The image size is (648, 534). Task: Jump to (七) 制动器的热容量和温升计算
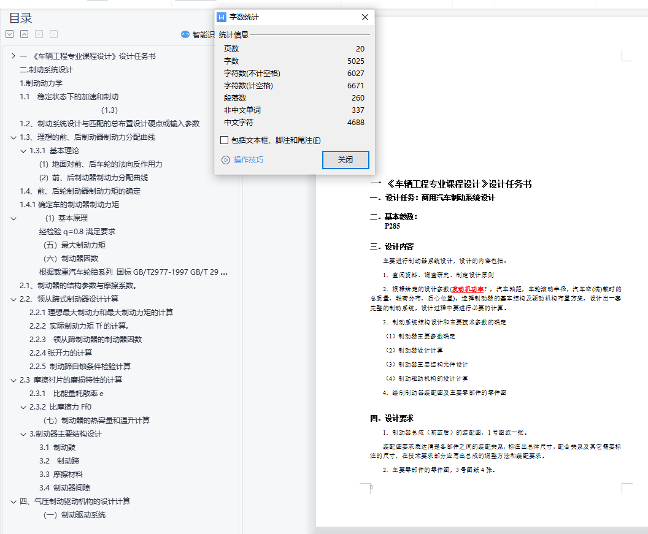tap(97, 421)
